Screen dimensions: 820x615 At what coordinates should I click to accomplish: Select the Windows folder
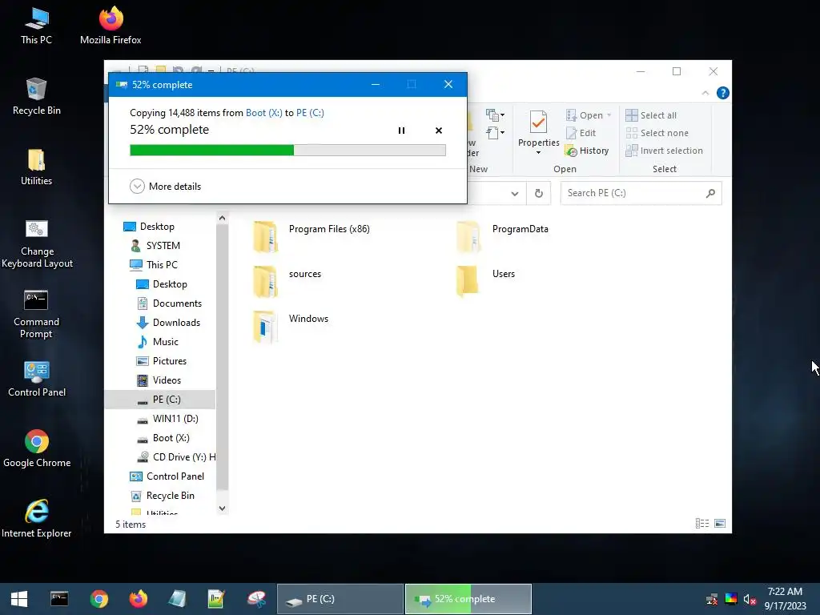pyautogui.click(x=291, y=327)
